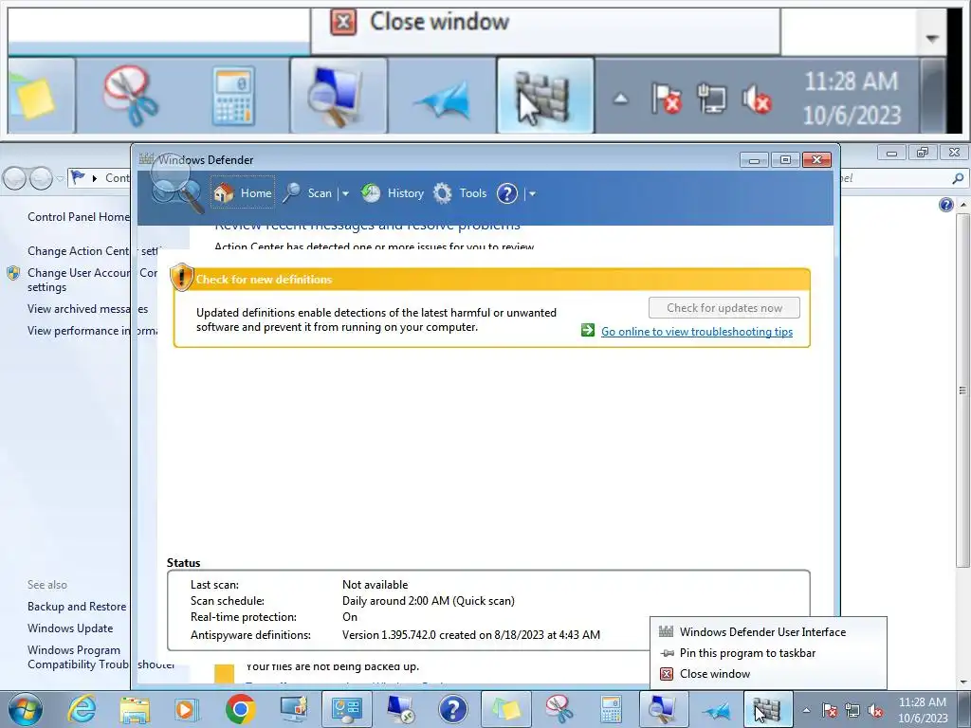This screenshot has height=728, width=971.
Task: Open the Scan options dropdown arrow
Action: point(345,193)
